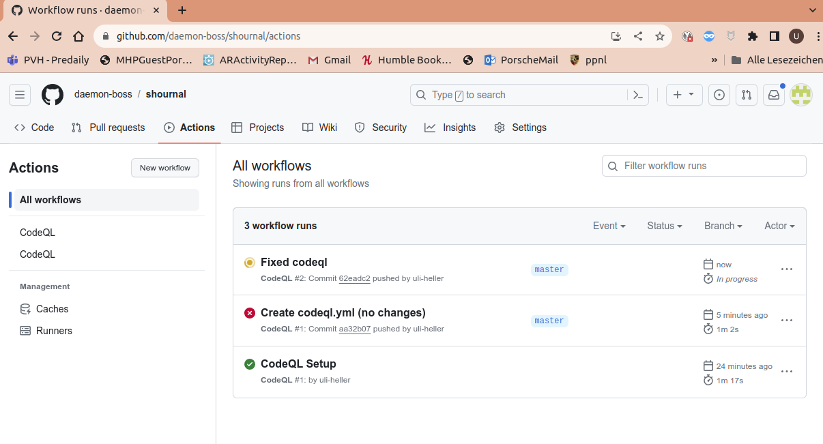
Task: Expand the Status filter dropdown
Action: click(664, 226)
